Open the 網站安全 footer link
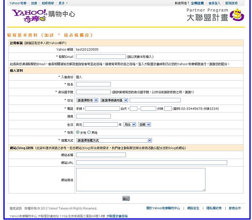Screen dimensions: 252x220 pos(193,208)
